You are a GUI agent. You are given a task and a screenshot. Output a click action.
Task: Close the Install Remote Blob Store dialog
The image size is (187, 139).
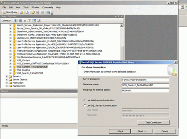[176, 62]
